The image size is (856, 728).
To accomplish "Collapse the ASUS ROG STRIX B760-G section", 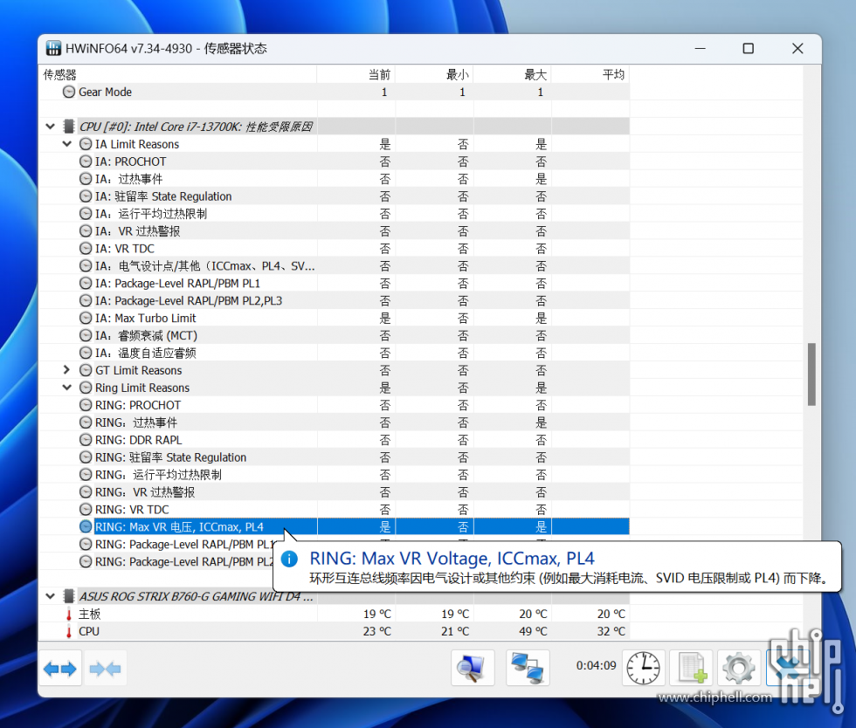I will click(x=51, y=596).
